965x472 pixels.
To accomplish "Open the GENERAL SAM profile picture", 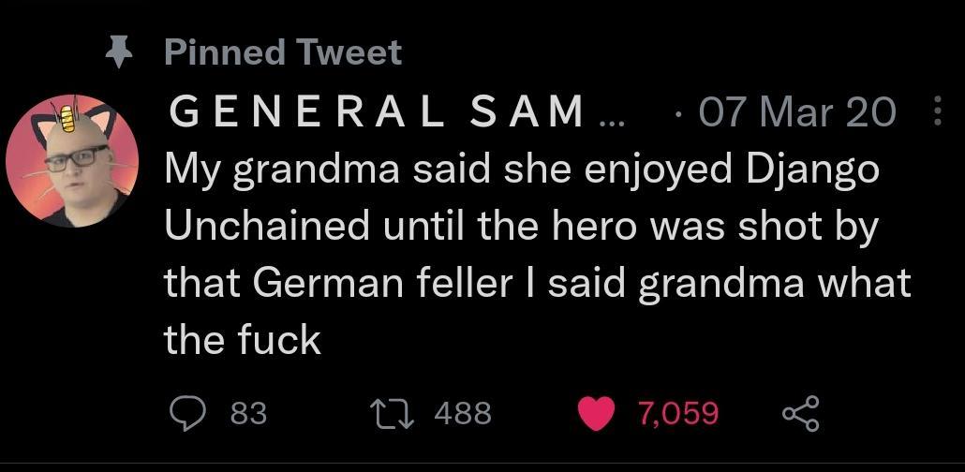I will click(x=72, y=161).
